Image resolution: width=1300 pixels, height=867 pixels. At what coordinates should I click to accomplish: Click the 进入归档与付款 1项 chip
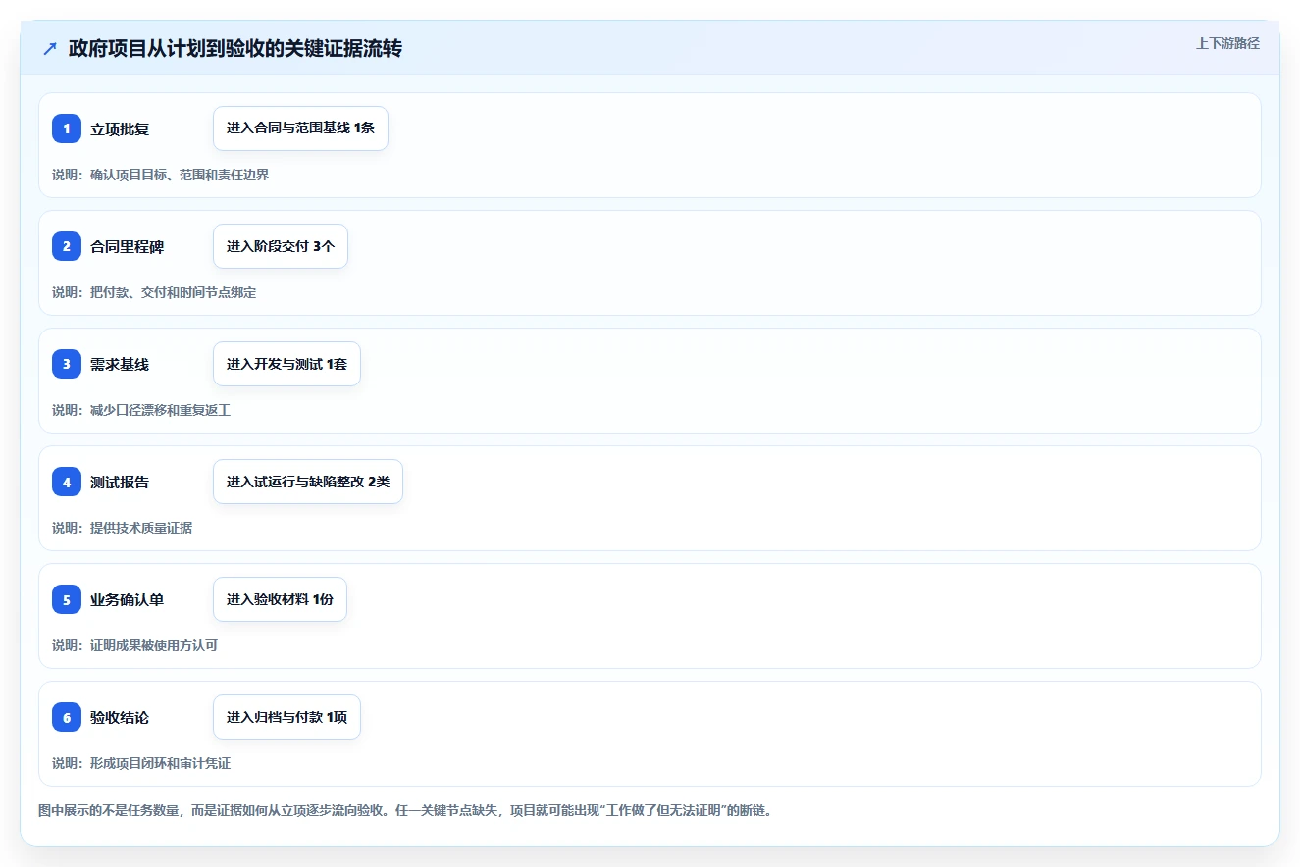(x=286, y=717)
